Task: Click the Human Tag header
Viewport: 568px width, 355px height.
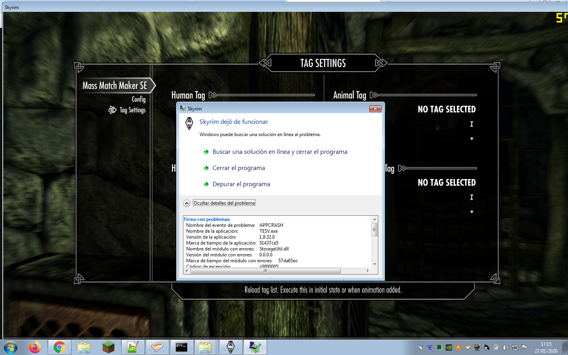Action: [188, 95]
